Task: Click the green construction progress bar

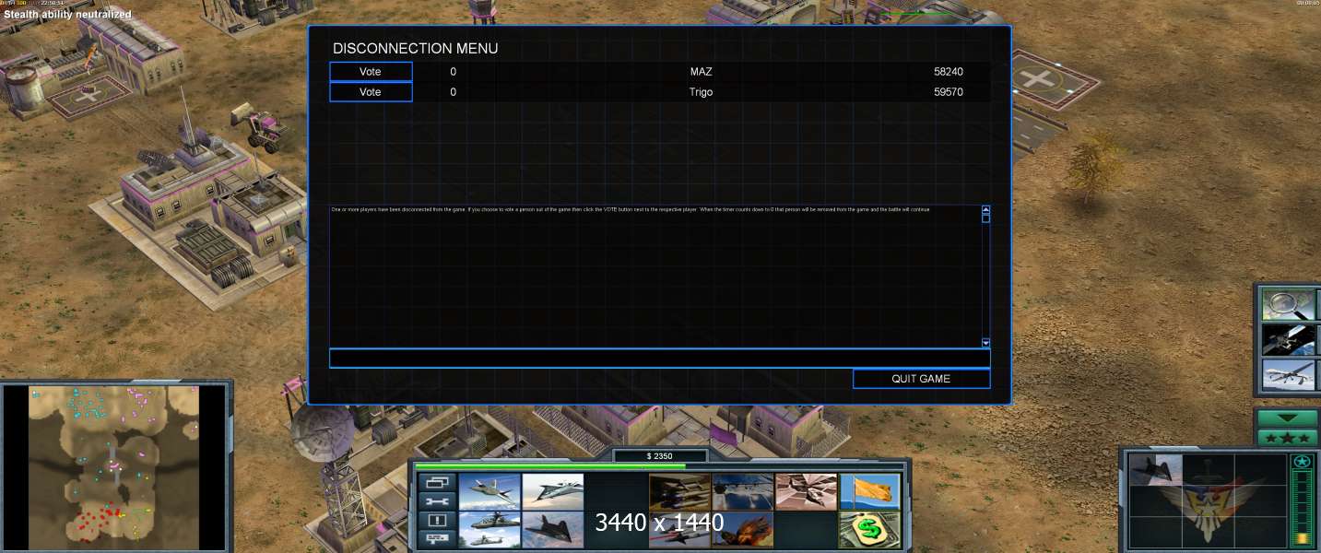Action: tap(550, 467)
